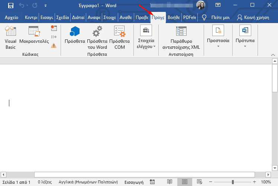Click the zoom out minus button

pos(211,182)
